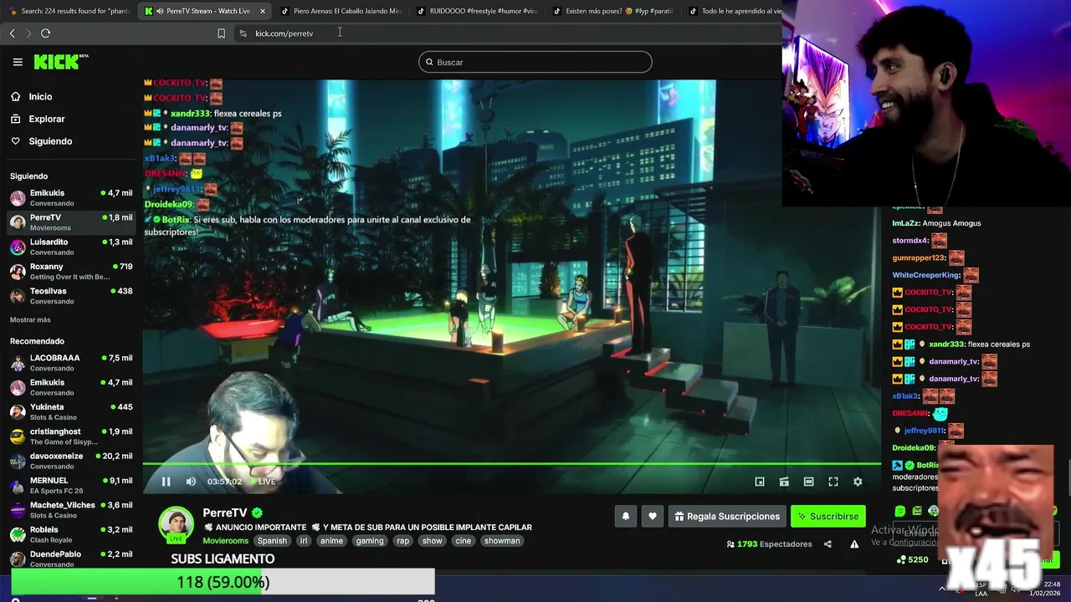Select the show tag
The image size is (1071, 602).
click(432, 541)
